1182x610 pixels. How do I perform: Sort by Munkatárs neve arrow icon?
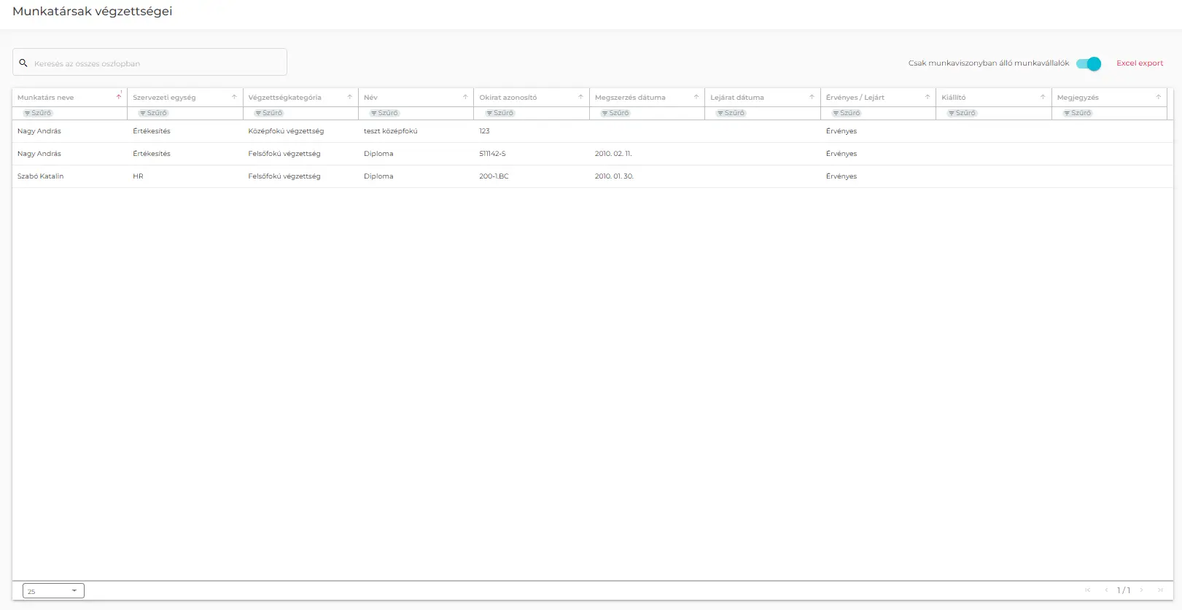tap(119, 97)
